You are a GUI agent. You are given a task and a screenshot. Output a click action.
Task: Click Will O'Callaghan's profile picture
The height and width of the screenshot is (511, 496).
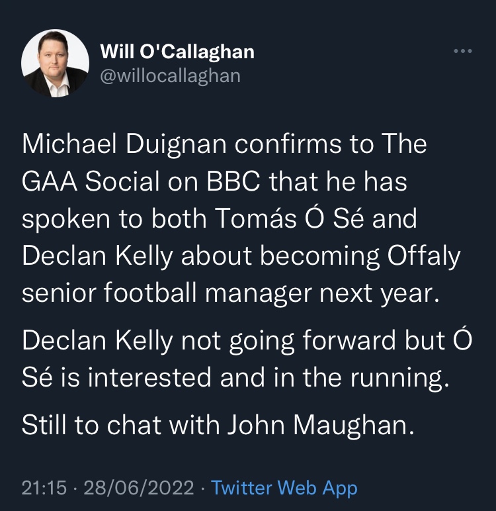click(x=55, y=64)
